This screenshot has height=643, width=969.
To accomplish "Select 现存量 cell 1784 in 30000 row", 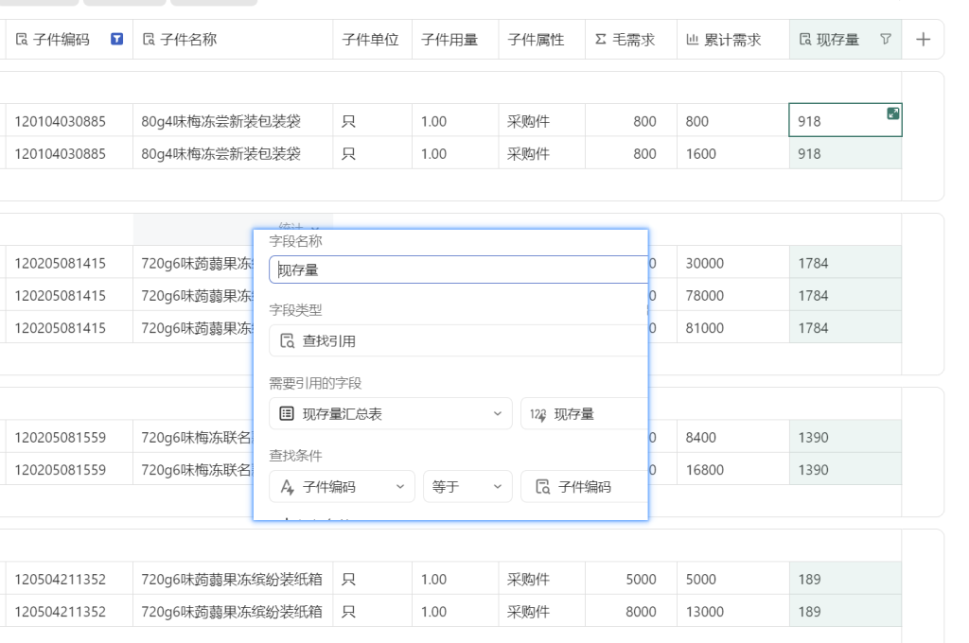I will pyautogui.click(x=845, y=263).
